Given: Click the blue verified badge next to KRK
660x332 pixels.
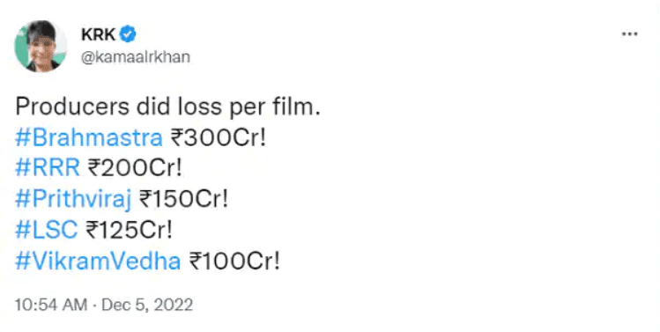Looking at the screenshot, I should tap(128, 34).
